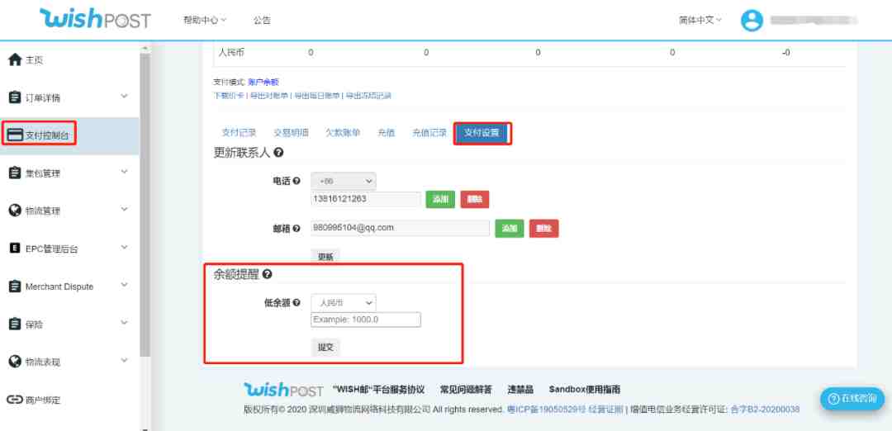Click the globe icon next to 物流管理
The height and width of the screenshot is (431, 892).
point(15,211)
